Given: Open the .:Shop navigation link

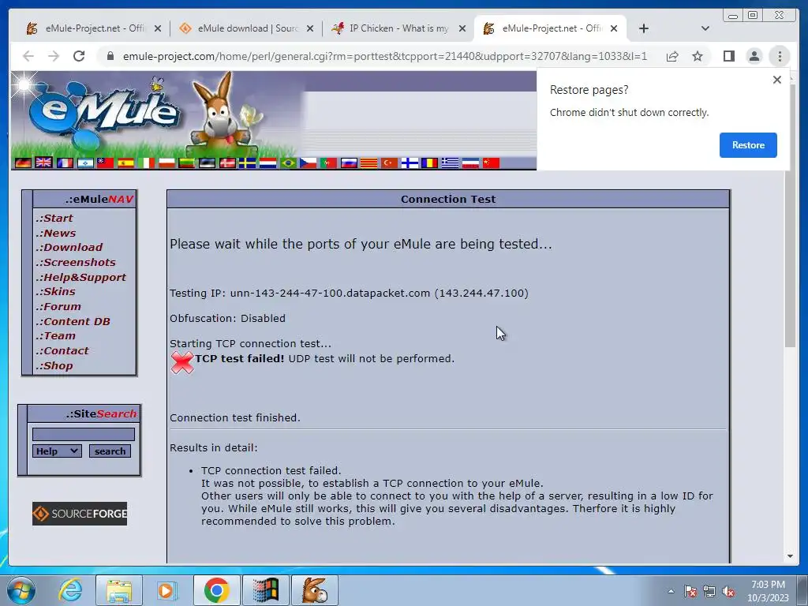Looking at the screenshot, I should pos(54,366).
